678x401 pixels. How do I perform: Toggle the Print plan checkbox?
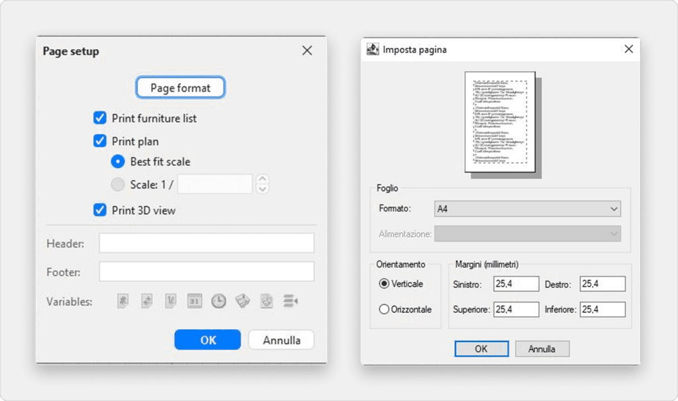click(x=100, y=141)
